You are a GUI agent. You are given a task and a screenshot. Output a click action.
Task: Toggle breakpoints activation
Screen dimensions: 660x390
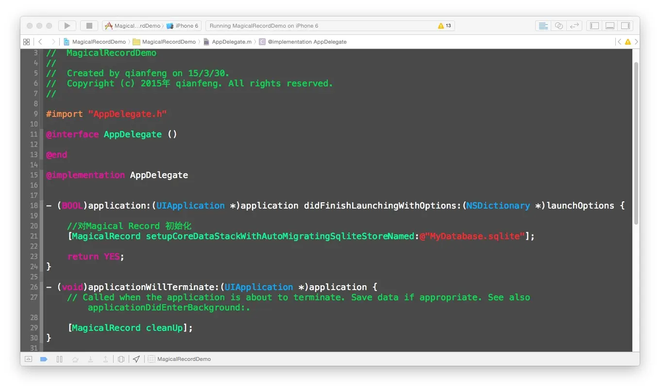[44, 359]
